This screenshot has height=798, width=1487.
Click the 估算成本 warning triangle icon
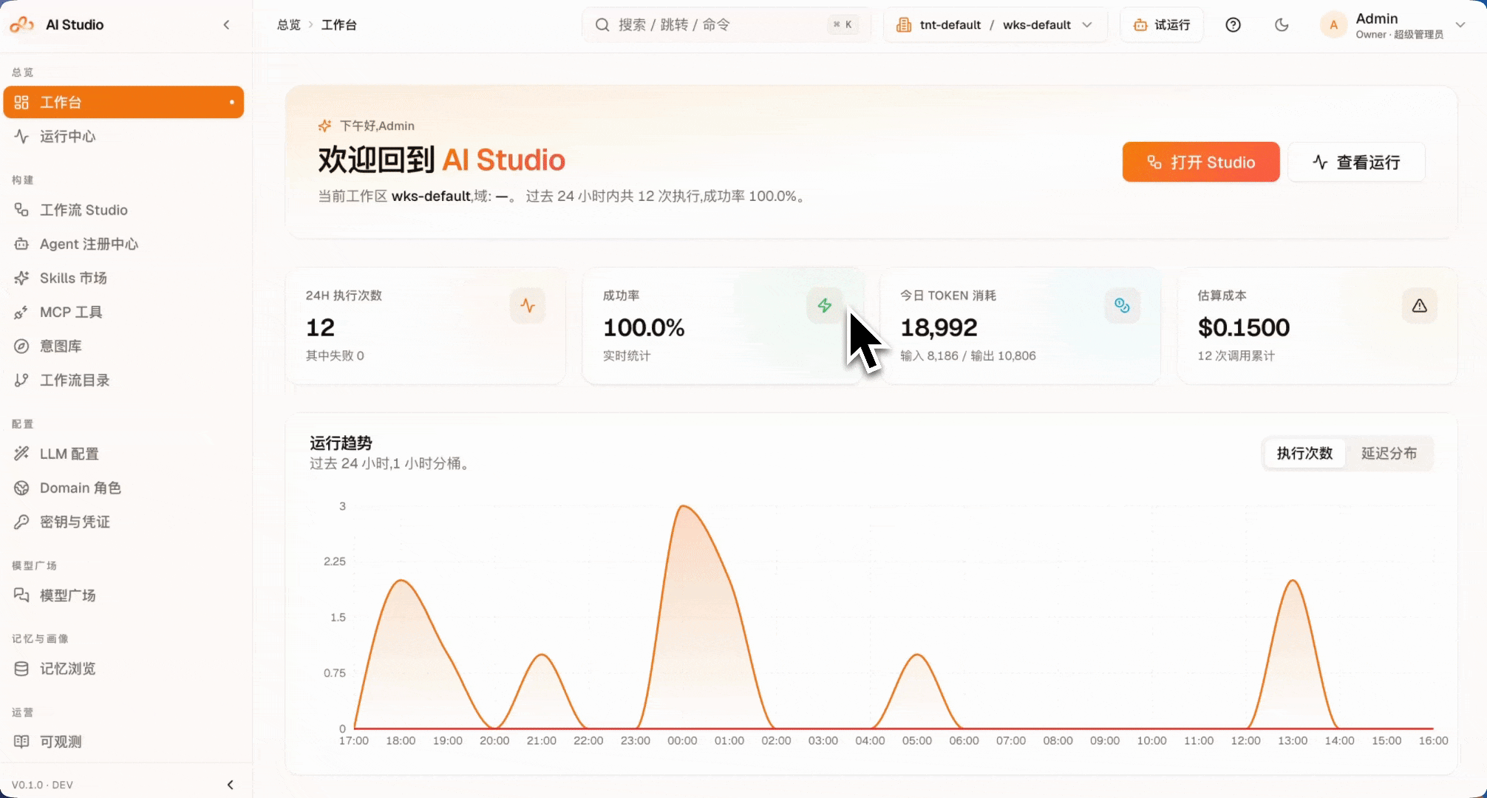pyautogui.click(x=1420, y=305)
